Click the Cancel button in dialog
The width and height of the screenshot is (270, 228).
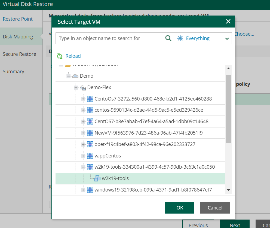pyautogui.click(x=215, y=208)
